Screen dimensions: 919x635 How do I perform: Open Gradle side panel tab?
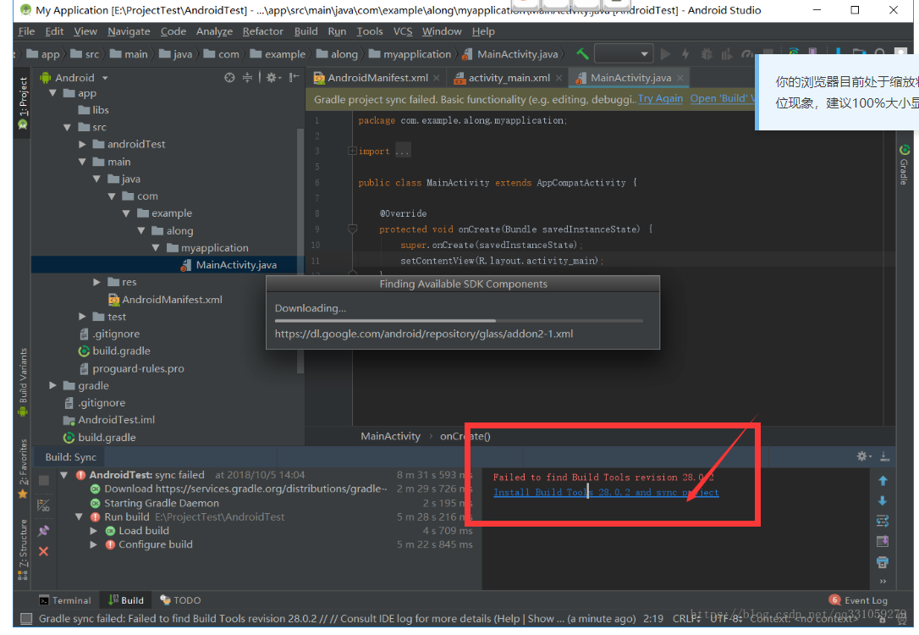(x=905, y=165)
